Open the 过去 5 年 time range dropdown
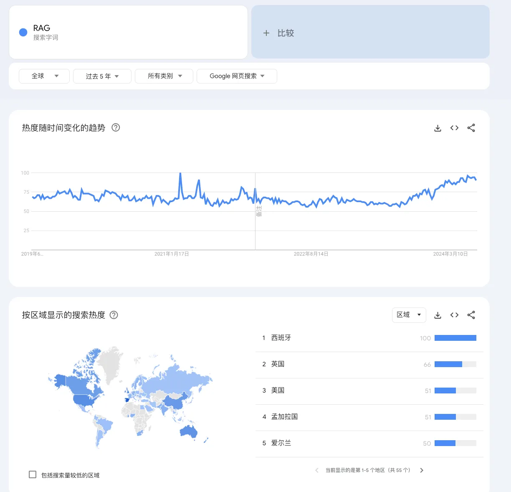Screen dimensions: 511x492 (102, 76)
